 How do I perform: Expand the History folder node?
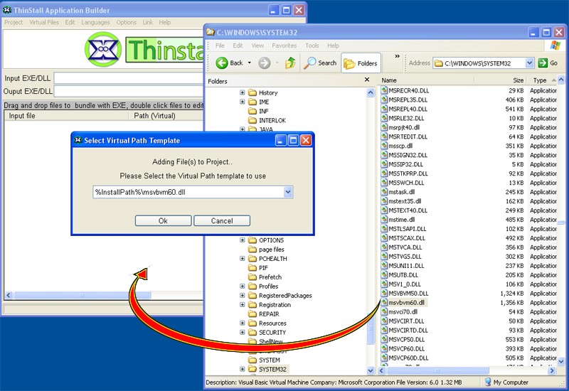point(243,92)
